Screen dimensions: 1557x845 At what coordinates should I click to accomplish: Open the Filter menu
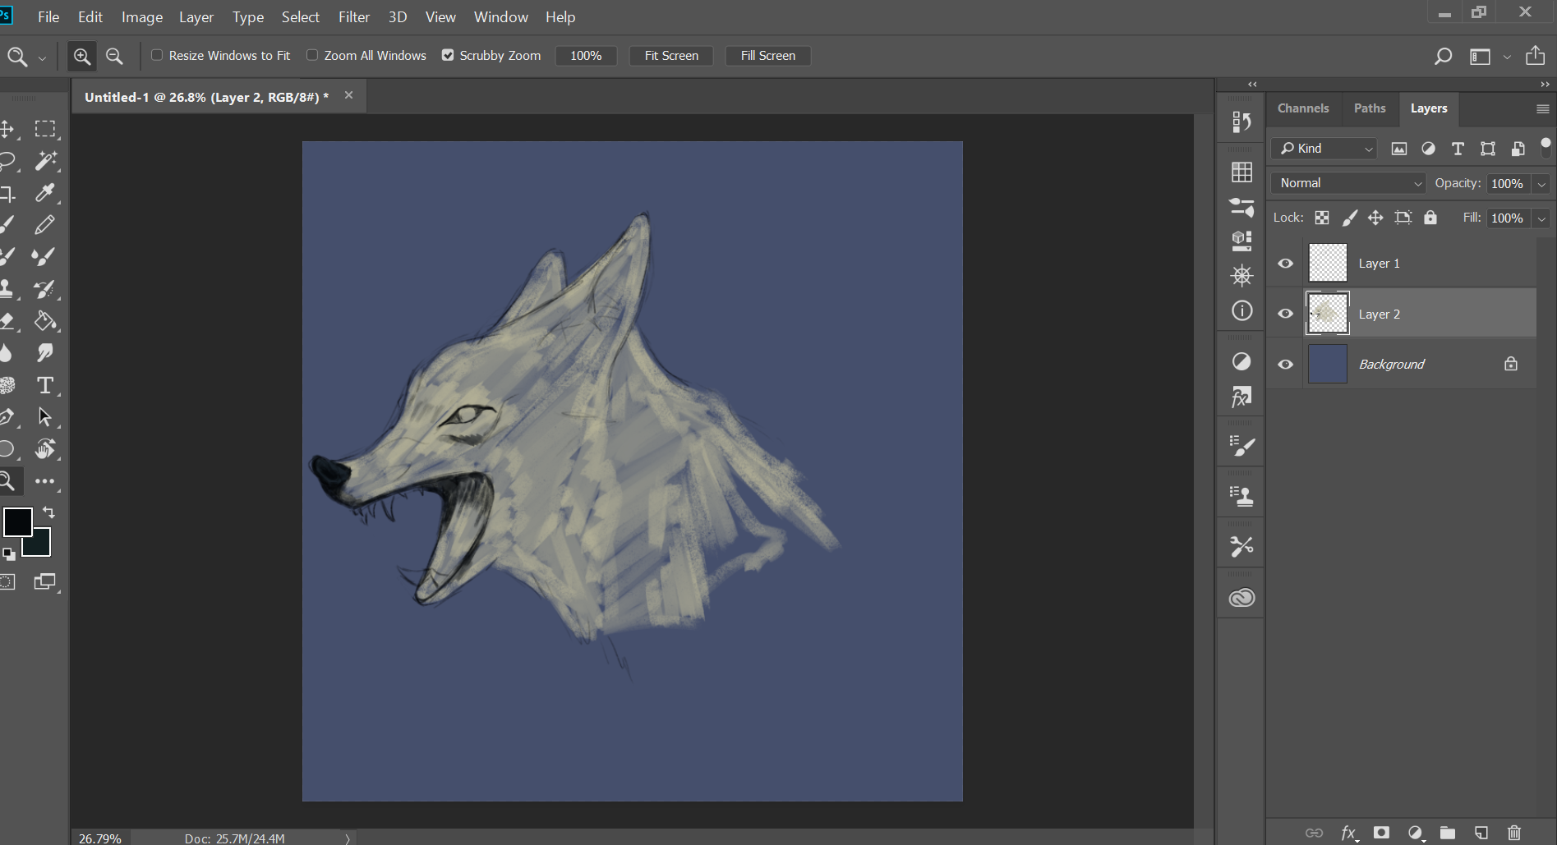[354, 17]
